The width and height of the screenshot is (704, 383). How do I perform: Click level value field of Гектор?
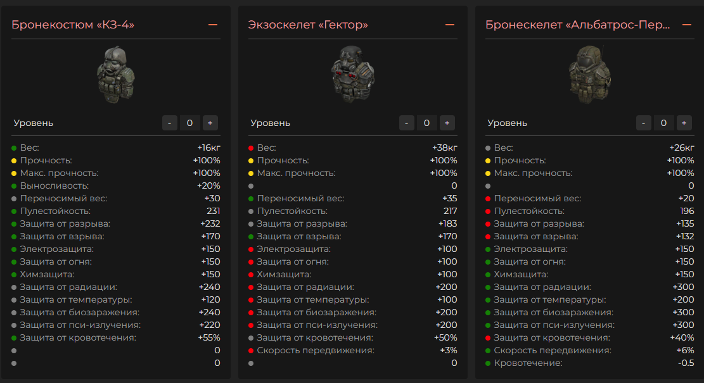pos(426,123)
